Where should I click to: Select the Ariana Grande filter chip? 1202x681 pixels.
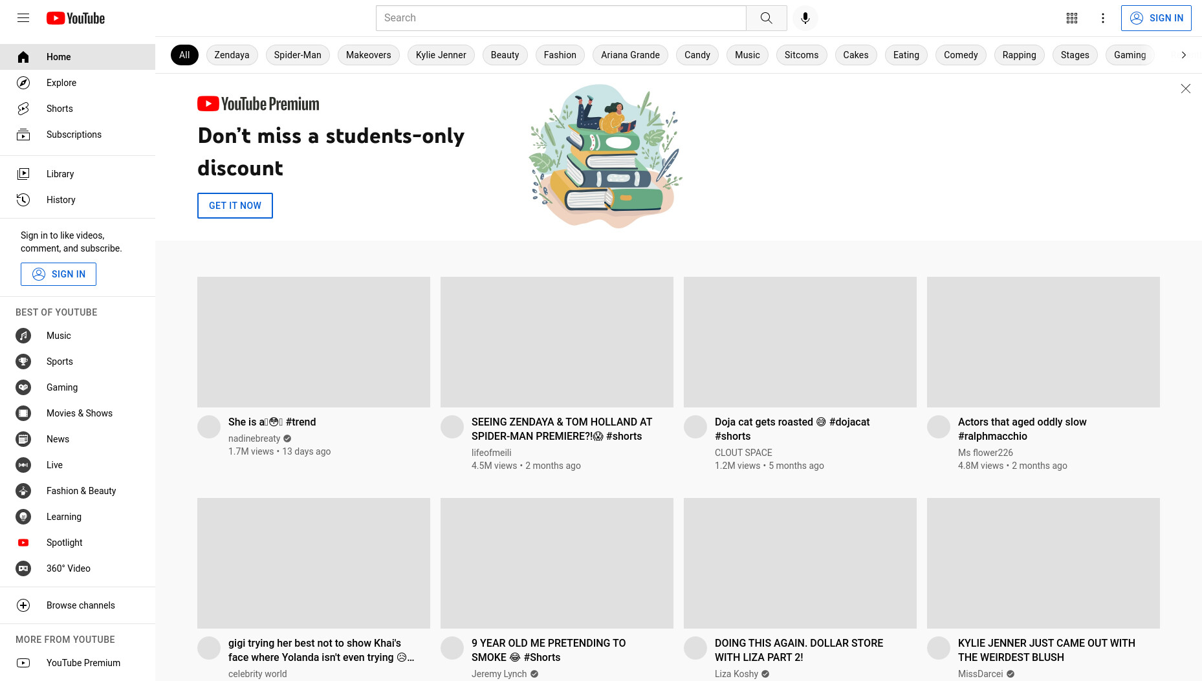tap(630, 55)
